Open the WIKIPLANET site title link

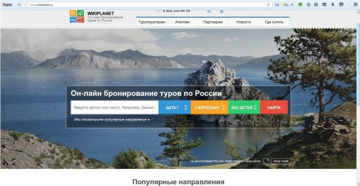pyautogui.click(x=100, y=14)
